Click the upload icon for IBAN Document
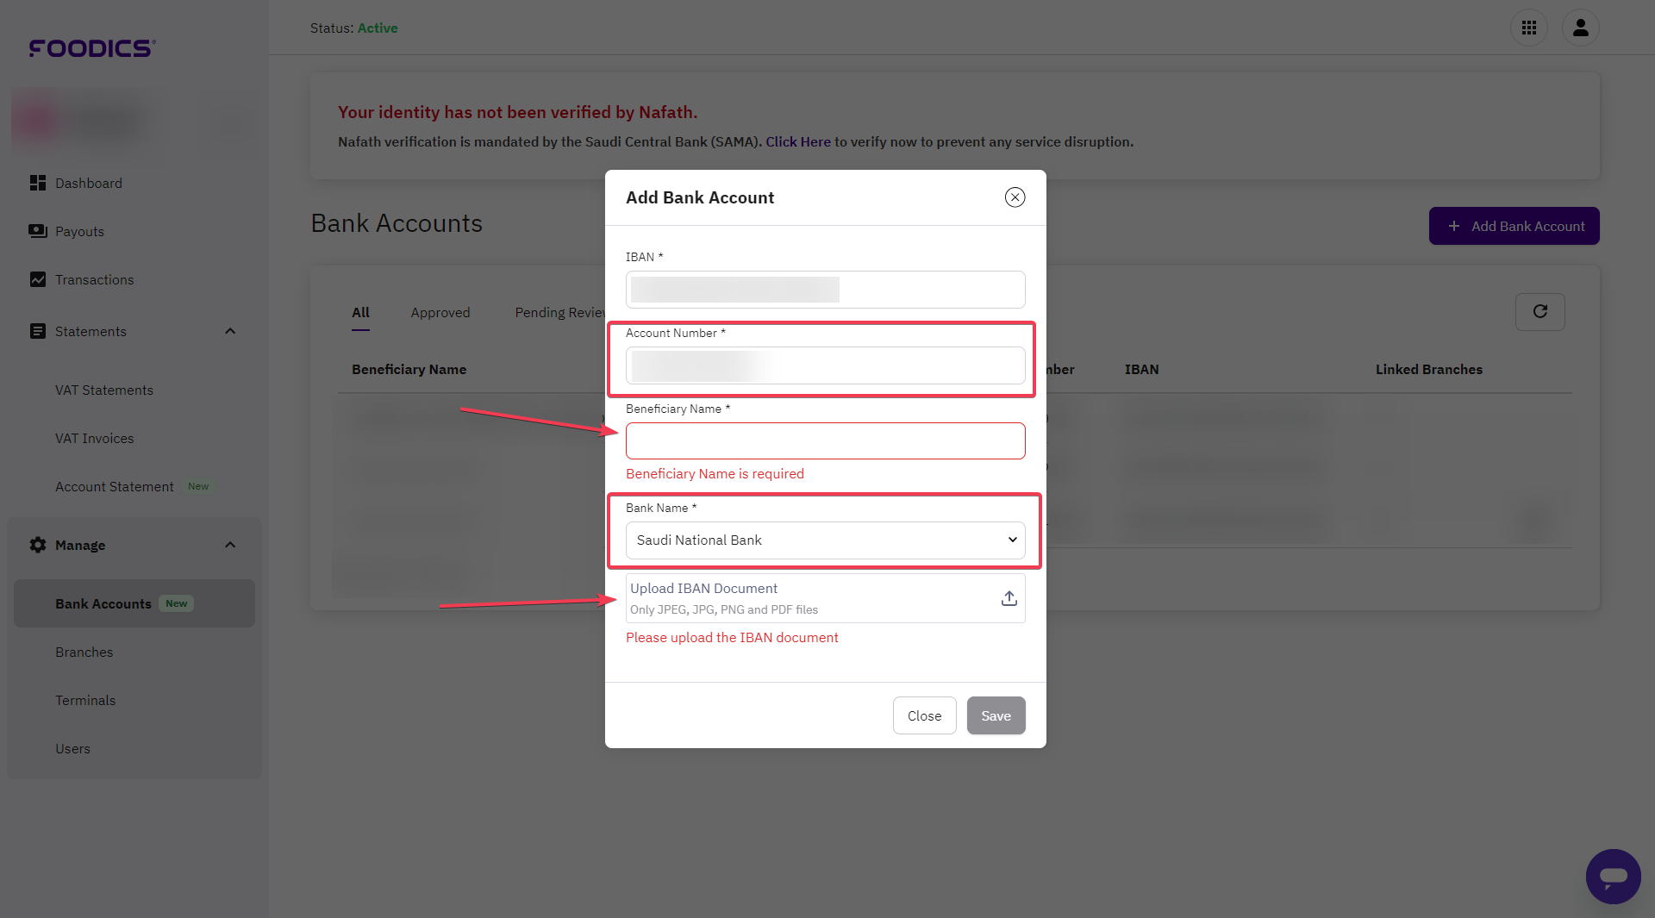1655x918 pixels. tap(1009, 597)
